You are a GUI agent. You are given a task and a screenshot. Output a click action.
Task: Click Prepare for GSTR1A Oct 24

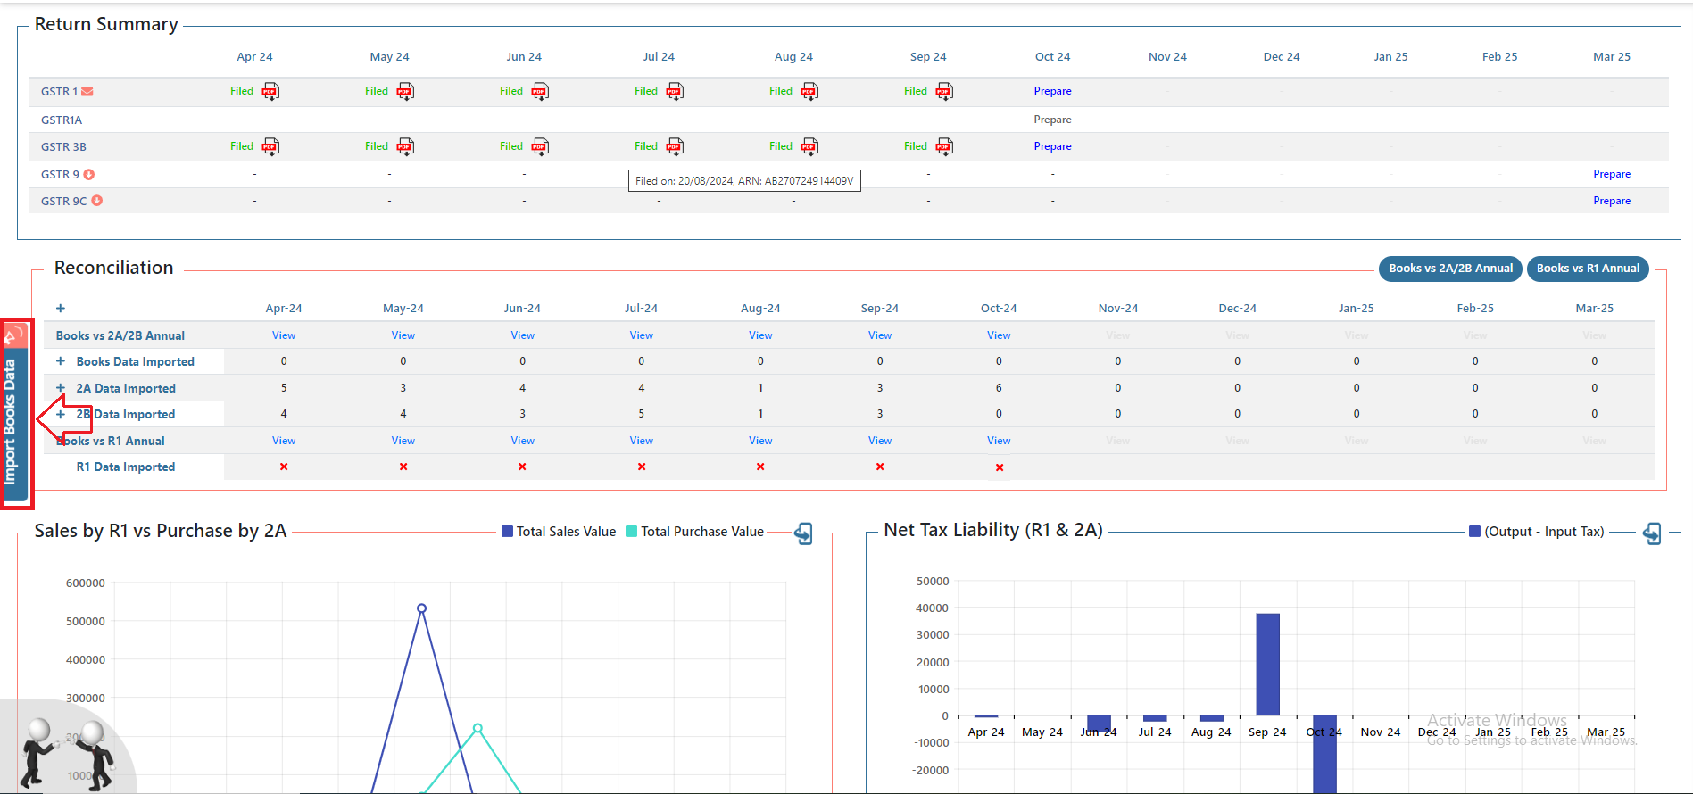[x=1053, y=120]
